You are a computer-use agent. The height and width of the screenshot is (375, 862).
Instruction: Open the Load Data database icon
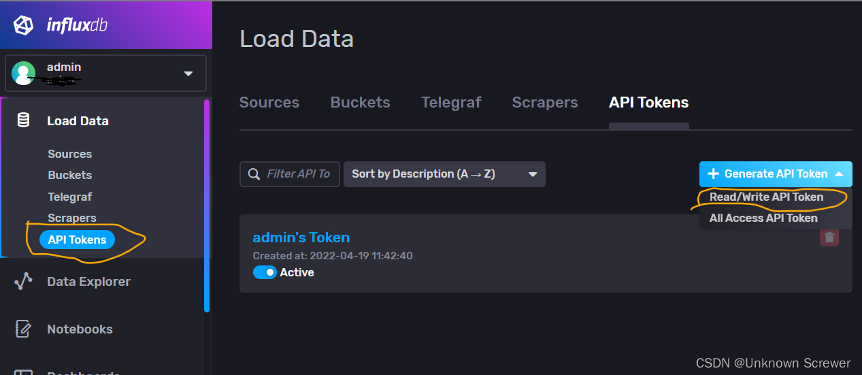pos(23,120)
